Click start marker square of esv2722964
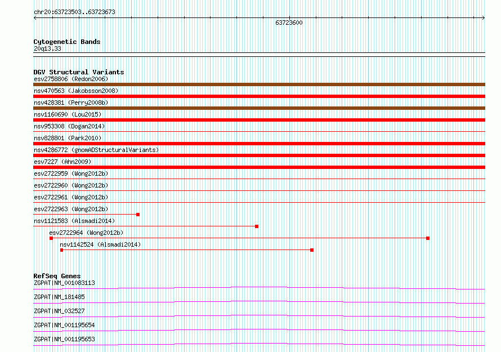This screenshot has width=501, height=352. 51,238
